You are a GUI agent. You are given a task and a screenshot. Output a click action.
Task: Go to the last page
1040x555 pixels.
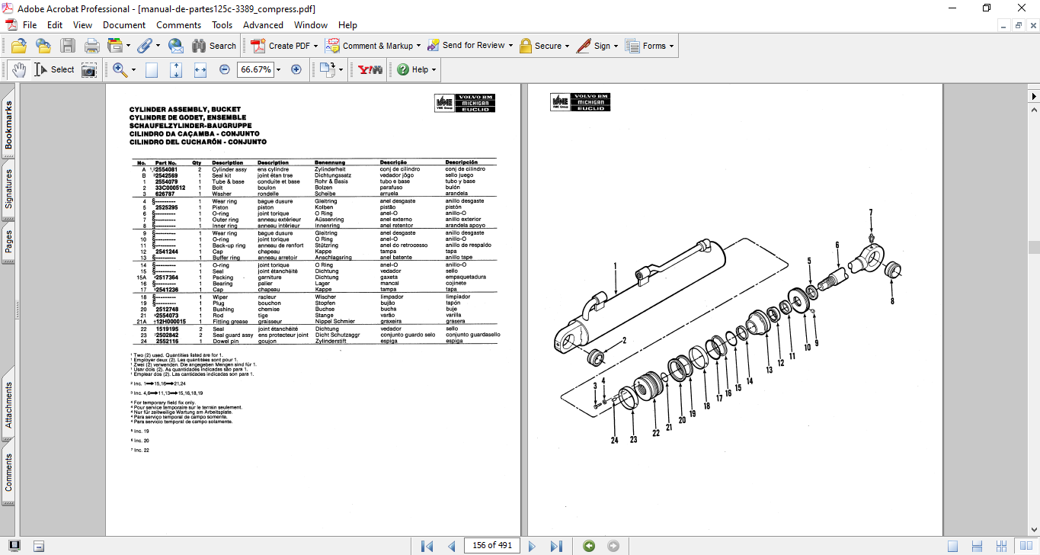click(x=556, y=546)
